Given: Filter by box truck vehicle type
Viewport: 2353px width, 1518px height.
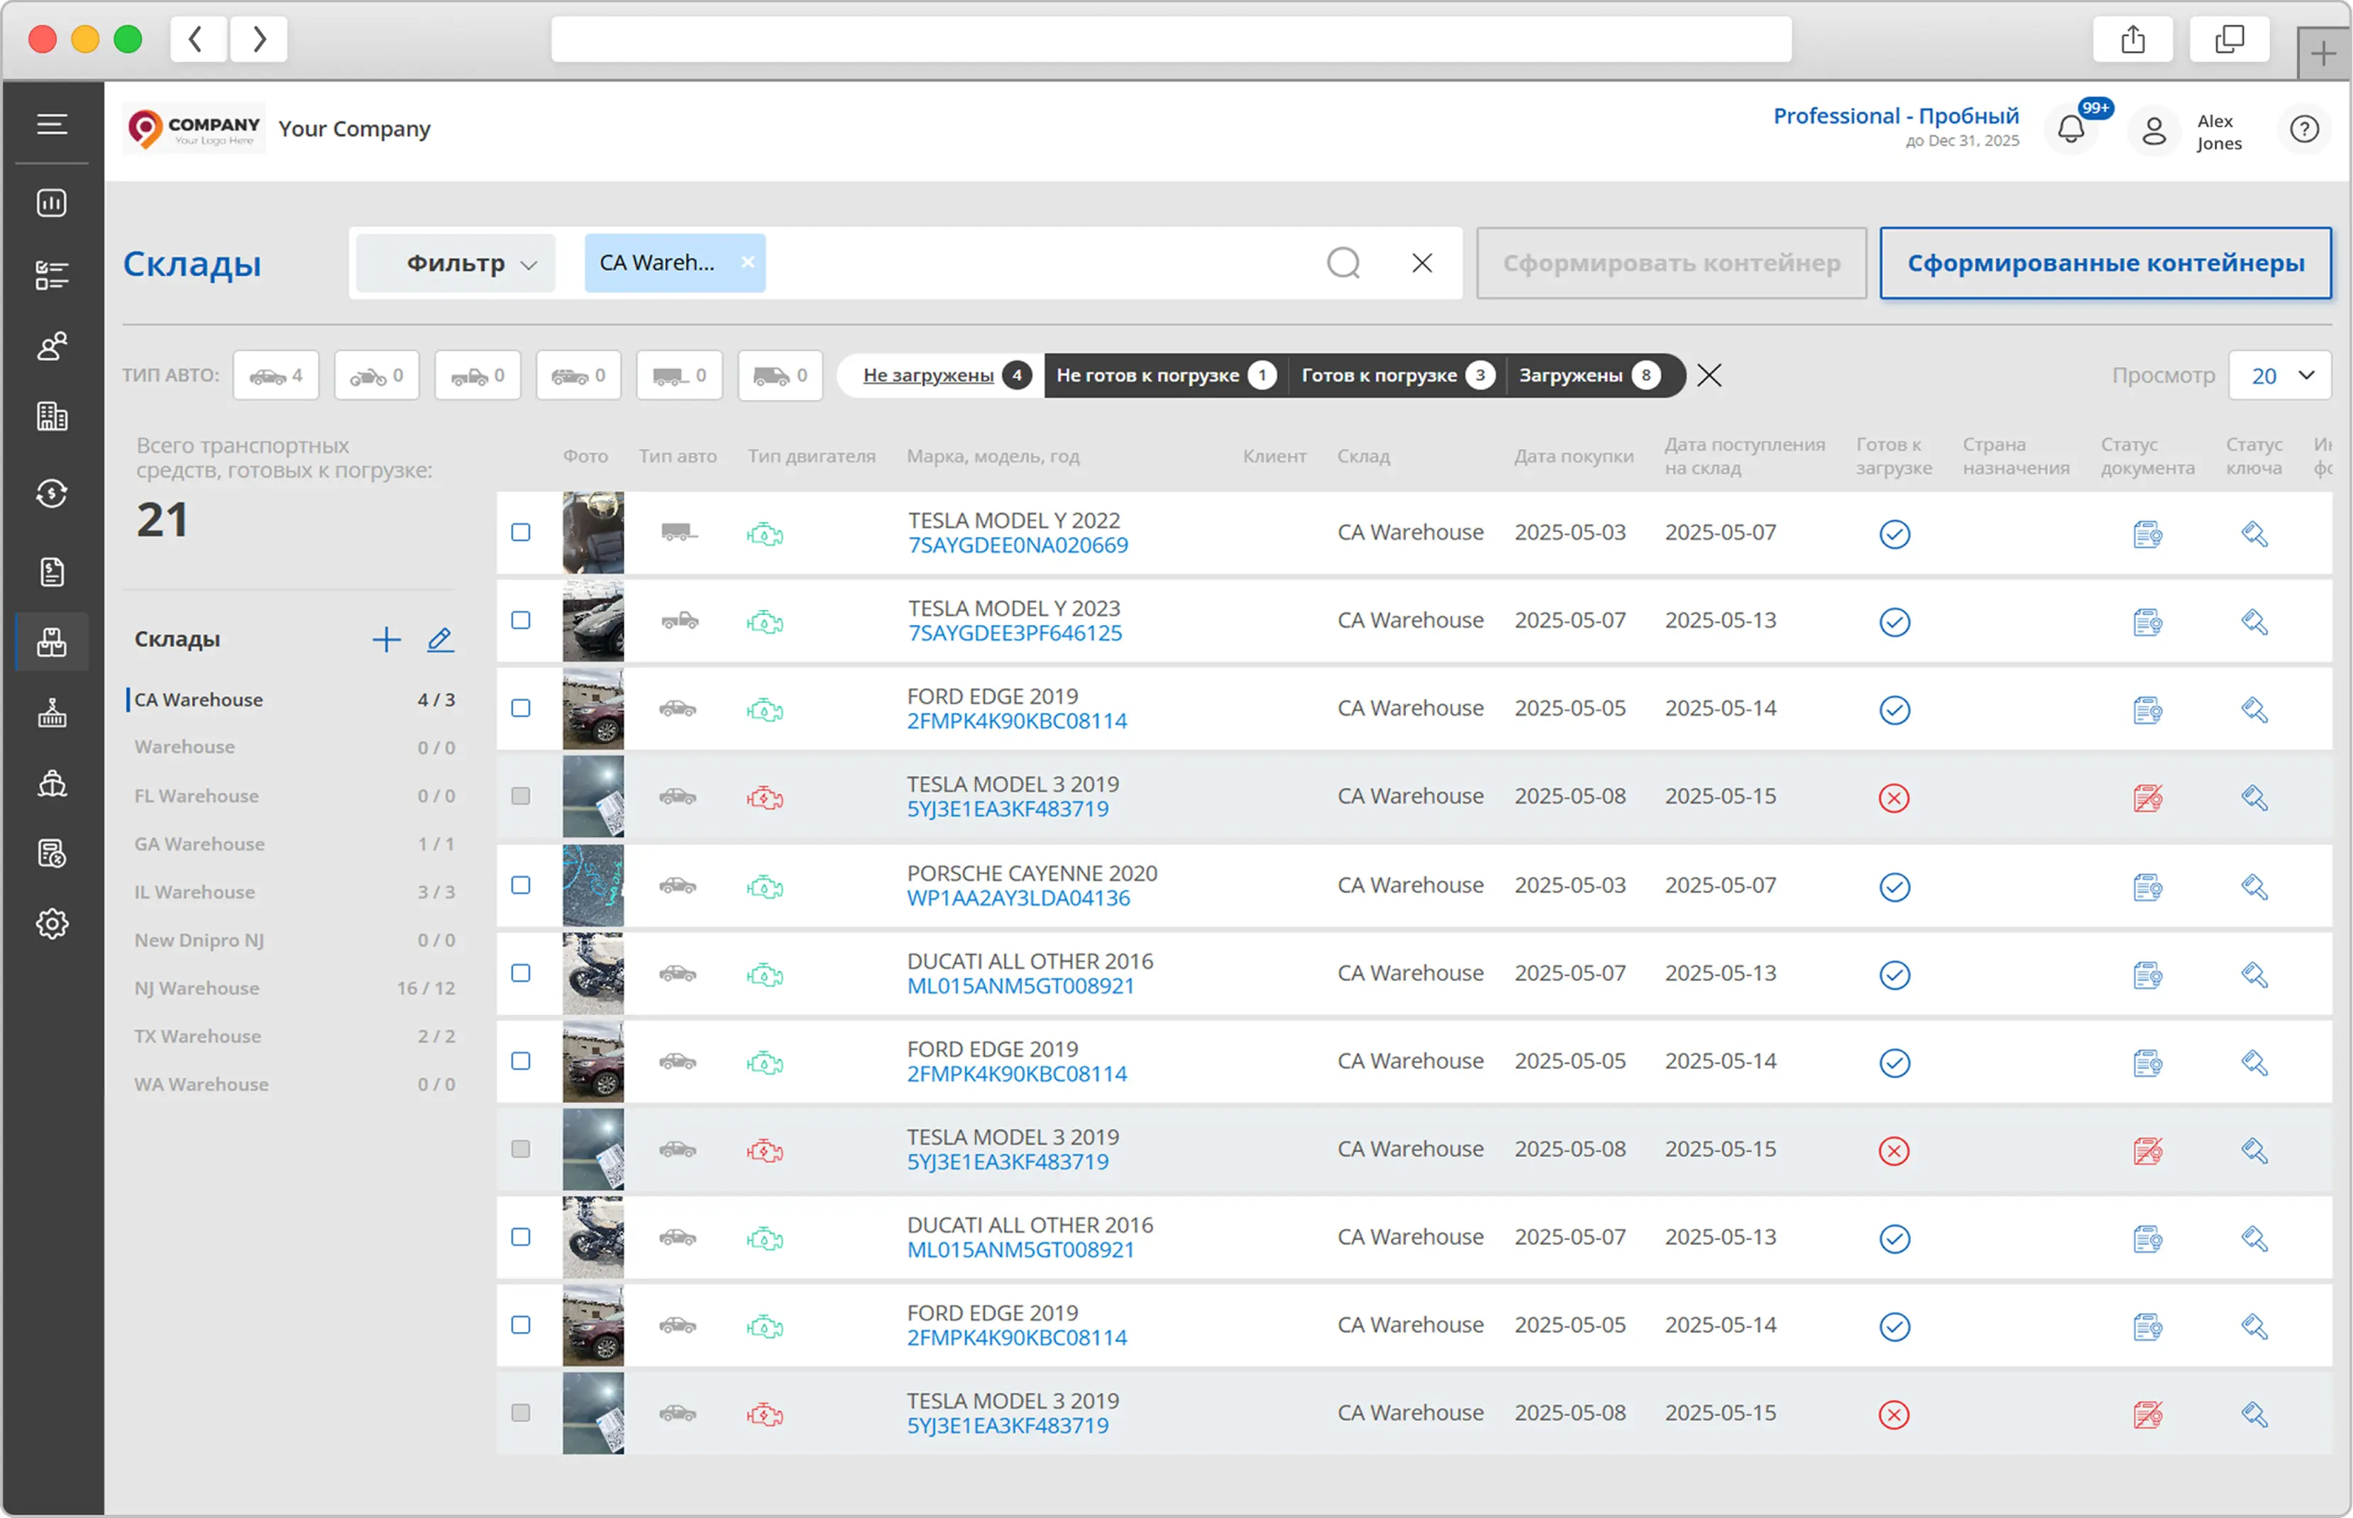Looking at the screenshot, I should (781, 375).
